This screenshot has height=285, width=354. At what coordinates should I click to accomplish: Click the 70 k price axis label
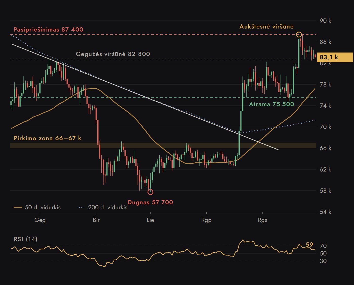tap(325, 127)
